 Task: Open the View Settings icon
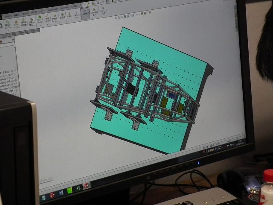(x=149, y=12)
